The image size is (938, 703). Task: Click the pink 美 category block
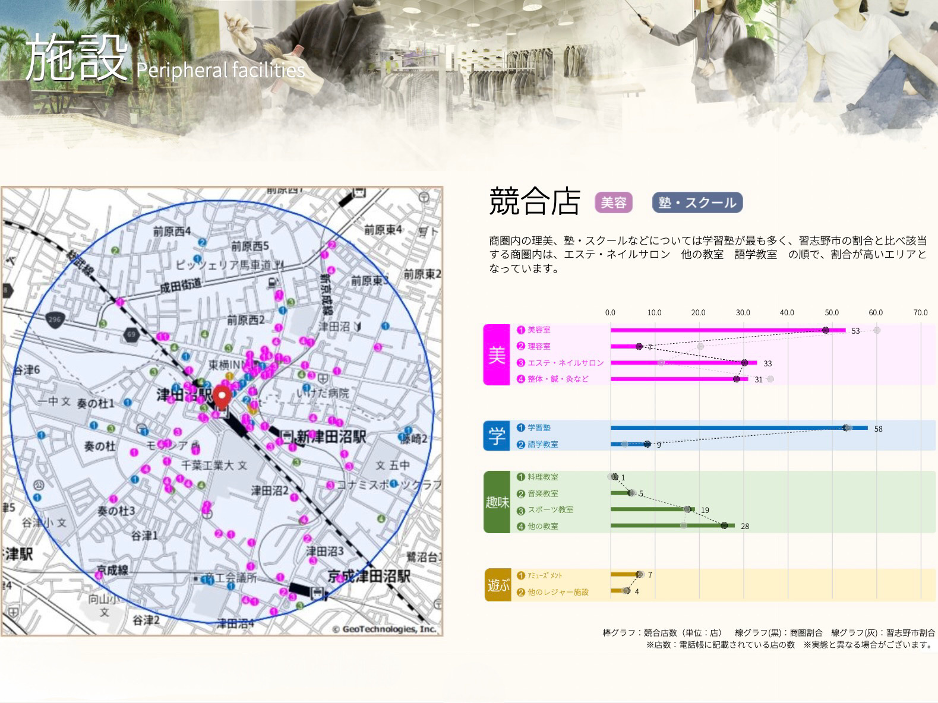pyautogui.click(x=497, y=354)
